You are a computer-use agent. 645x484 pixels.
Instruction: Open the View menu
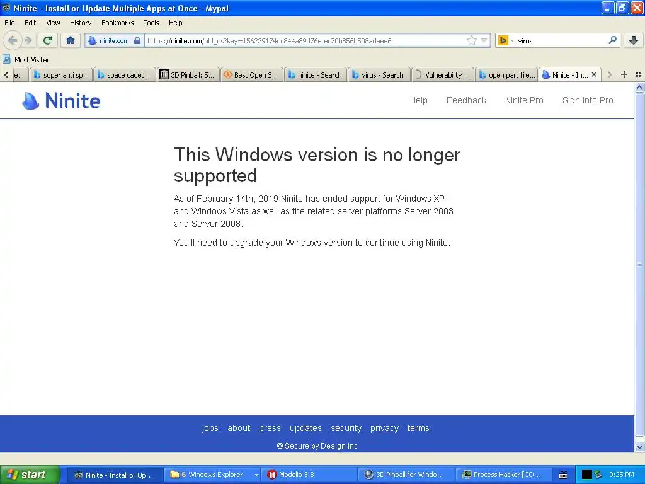(x=53, y=23)
